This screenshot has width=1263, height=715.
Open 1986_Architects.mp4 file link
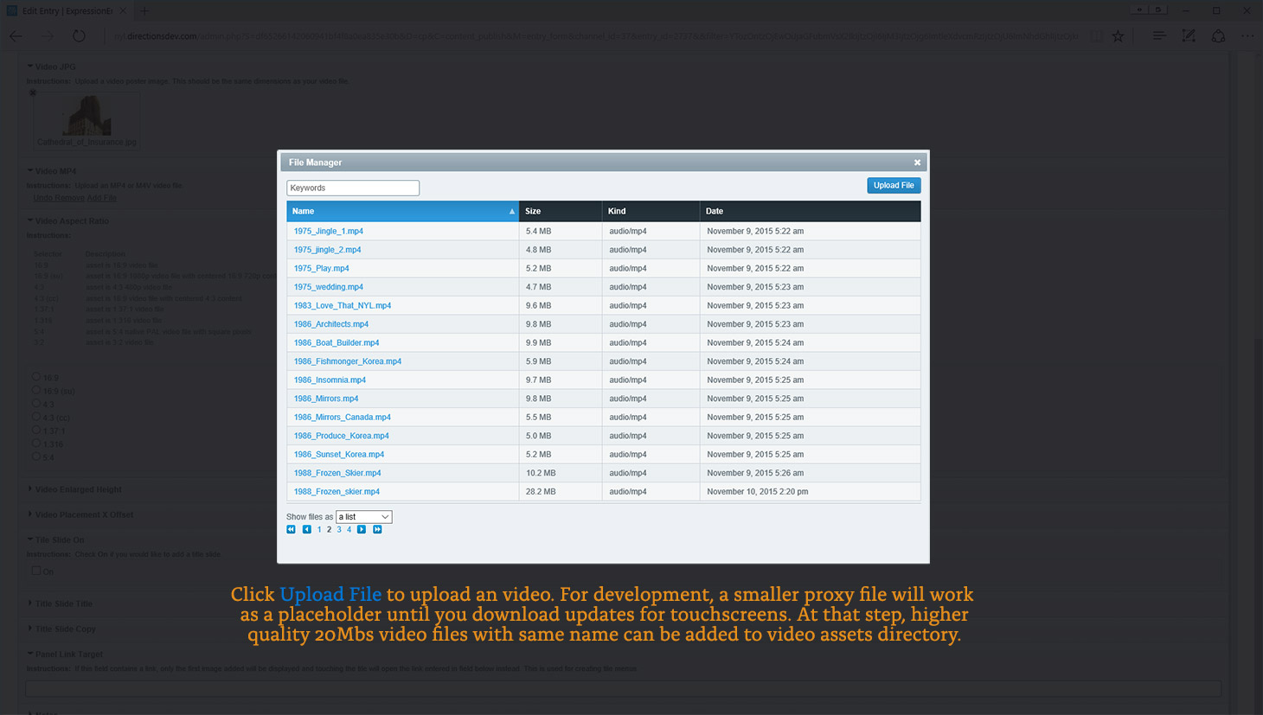(330, 324)
